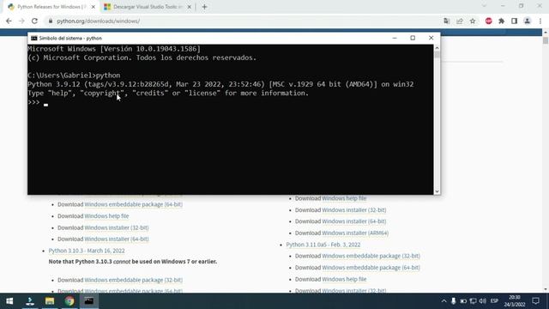Open the Extensions puzzle icon

[501, 21]
